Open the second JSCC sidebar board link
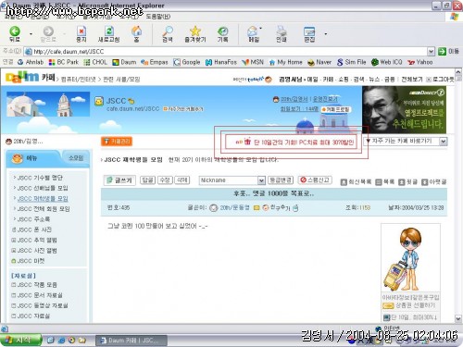This screenshot has width=463, height=347. point(43,188)
